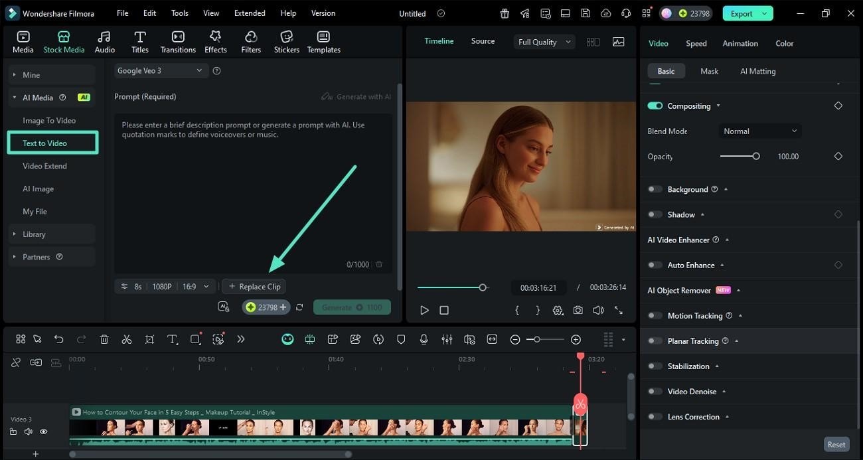
Task: Open the Extended menu
Action: [x=250, y=13]
